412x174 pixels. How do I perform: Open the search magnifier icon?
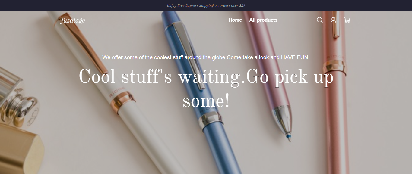click(x=320, y=20)
